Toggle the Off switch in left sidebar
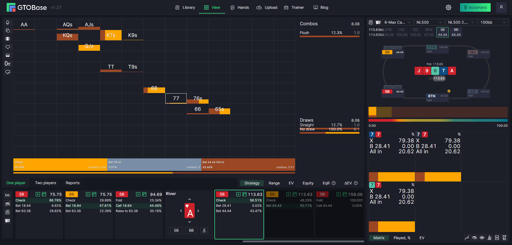 coord(7,64)
